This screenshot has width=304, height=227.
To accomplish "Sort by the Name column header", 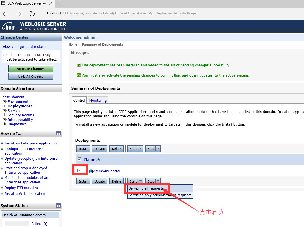I will tap(90, 159).
